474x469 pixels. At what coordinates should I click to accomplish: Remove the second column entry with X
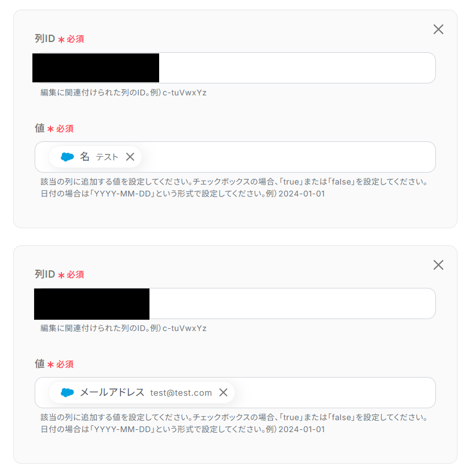click(x=438, y=265)
